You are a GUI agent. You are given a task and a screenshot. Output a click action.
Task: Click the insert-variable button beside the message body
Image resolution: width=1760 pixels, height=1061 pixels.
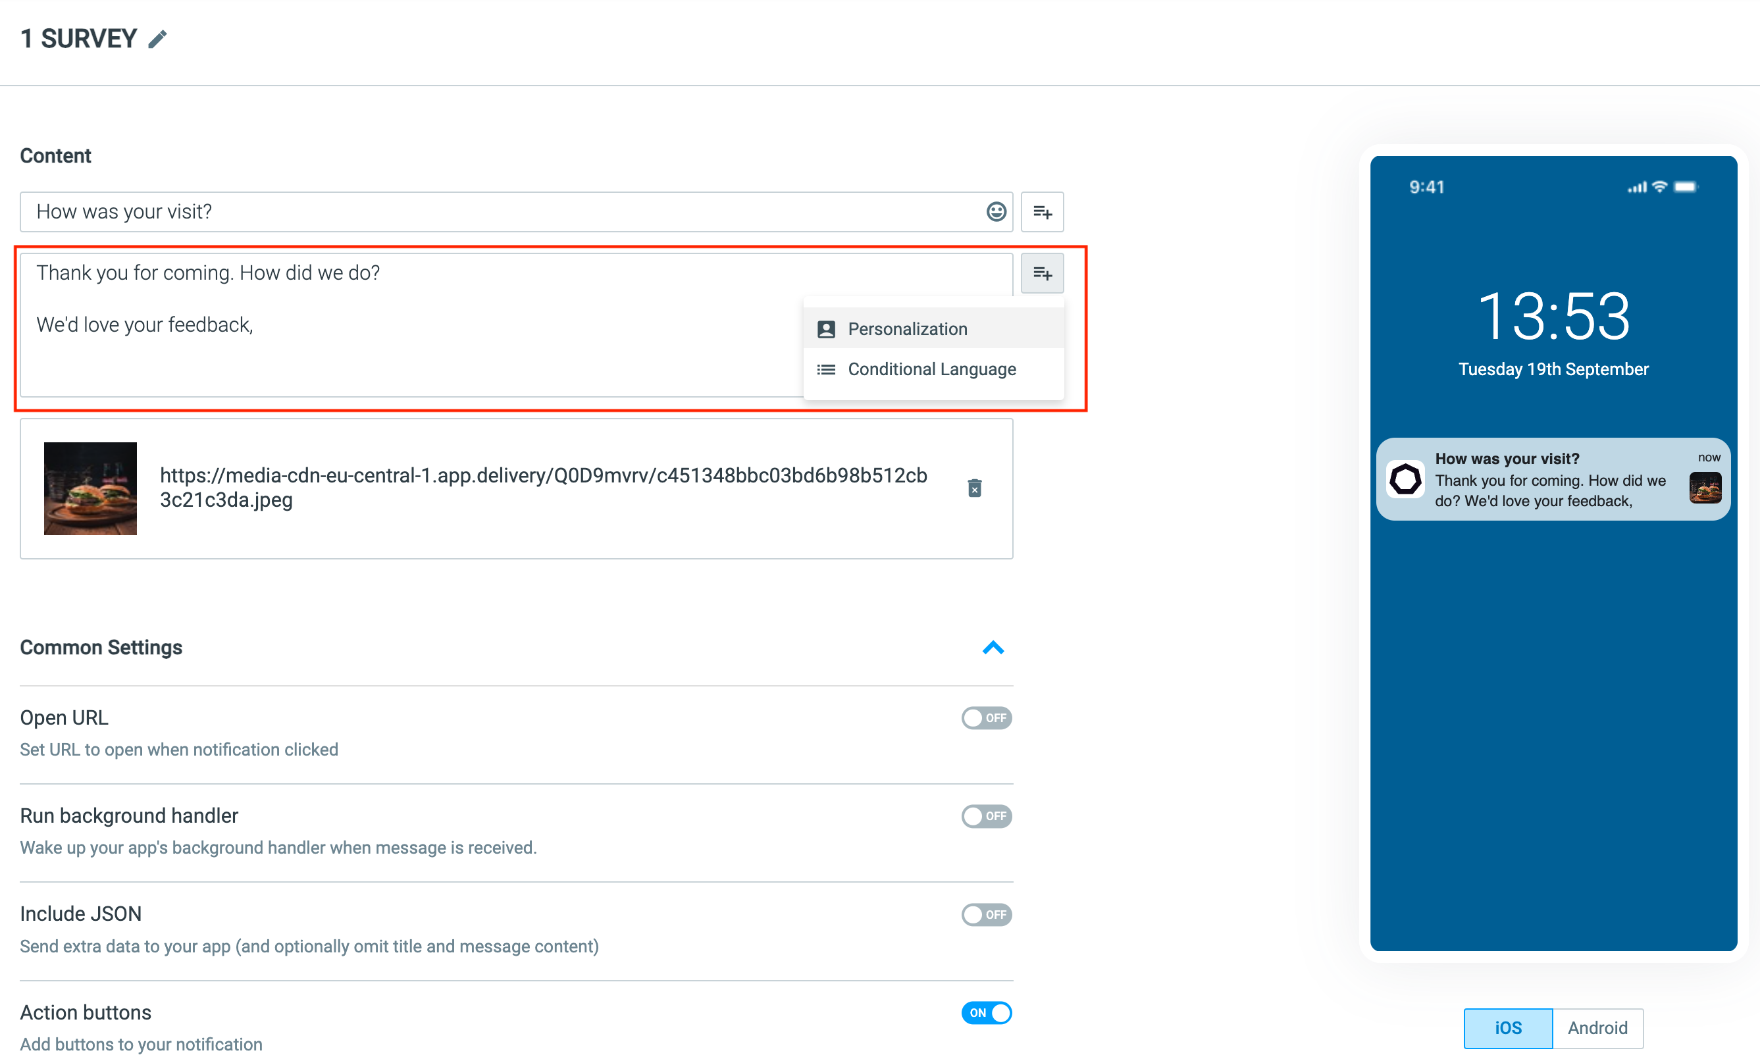pyautogui.click(x=1042, y=273)
